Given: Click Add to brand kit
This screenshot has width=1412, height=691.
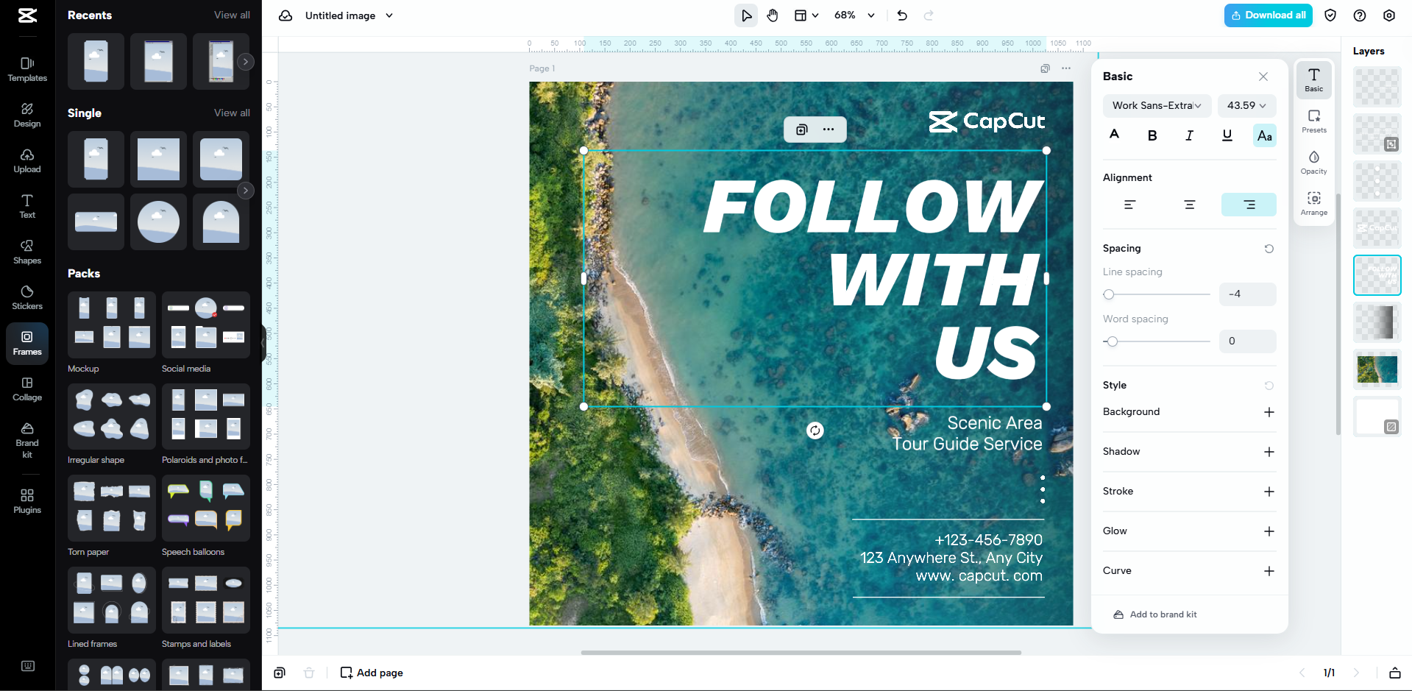Looking at the screenshot, I should [1163, 614].
